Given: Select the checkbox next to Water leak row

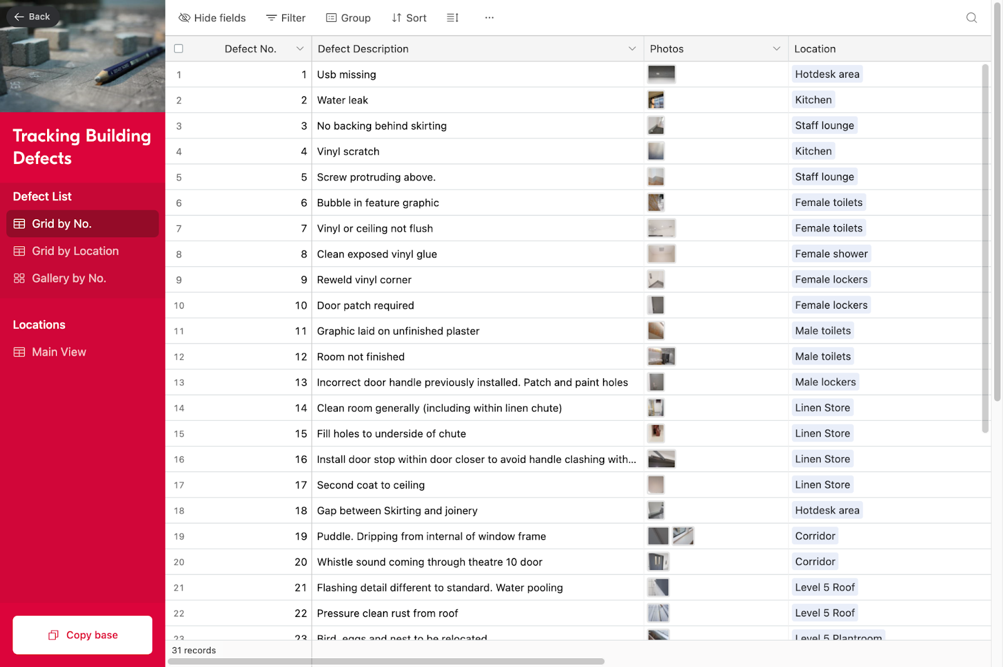Looking at the screenshot, I should [x=179, y=100].
